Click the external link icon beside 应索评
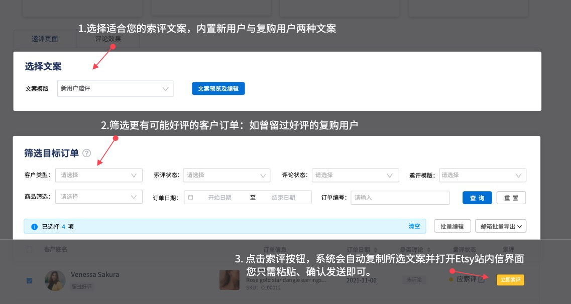The height and width of the screenshot is (304, 571). point(481,280)
